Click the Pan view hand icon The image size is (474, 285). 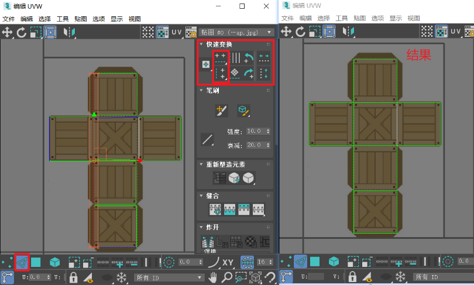[214, 277]
